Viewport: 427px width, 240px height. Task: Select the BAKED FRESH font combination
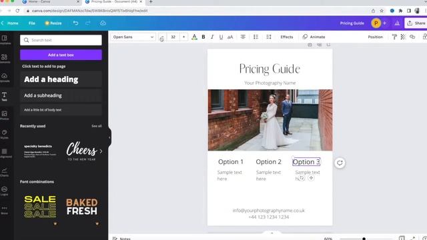82,207
